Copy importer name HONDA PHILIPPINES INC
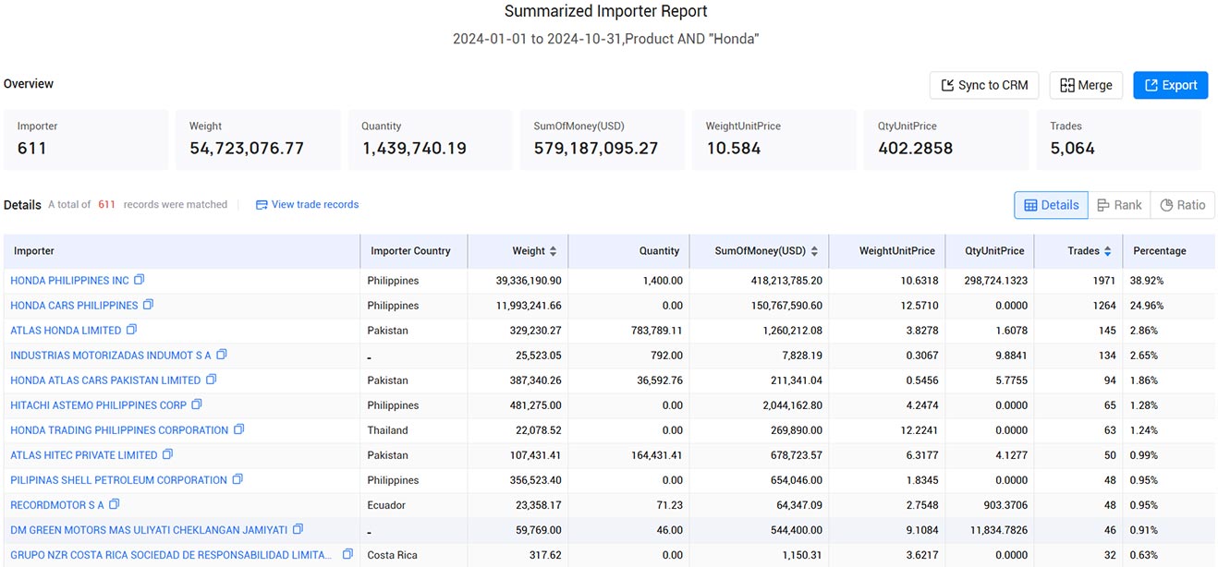The height and width of the screenshot is (567, 1218). [x=140, y=280]
